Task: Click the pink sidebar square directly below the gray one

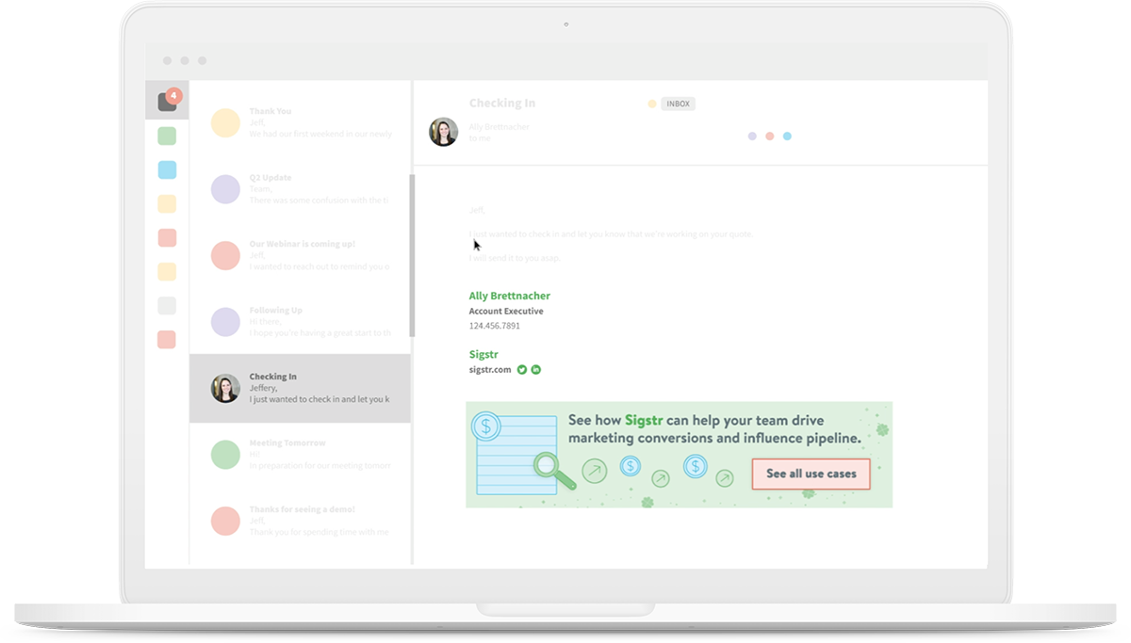Action: point(167,340)
